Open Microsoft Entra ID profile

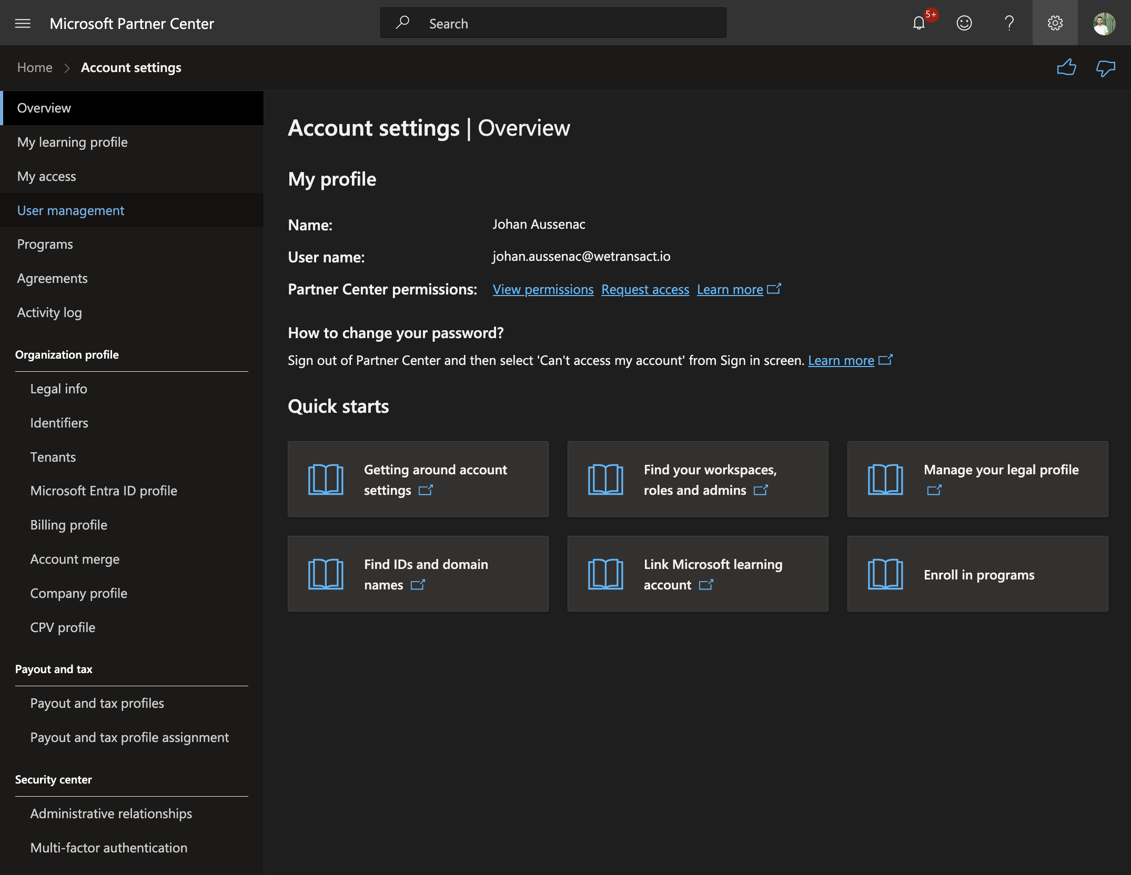click(x=132, y=491)
